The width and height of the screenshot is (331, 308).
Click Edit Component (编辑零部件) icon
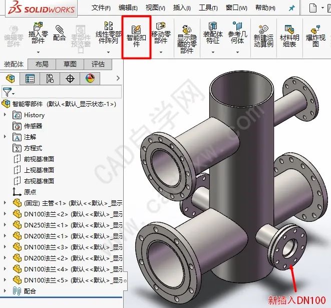click(x=14, y=37)
